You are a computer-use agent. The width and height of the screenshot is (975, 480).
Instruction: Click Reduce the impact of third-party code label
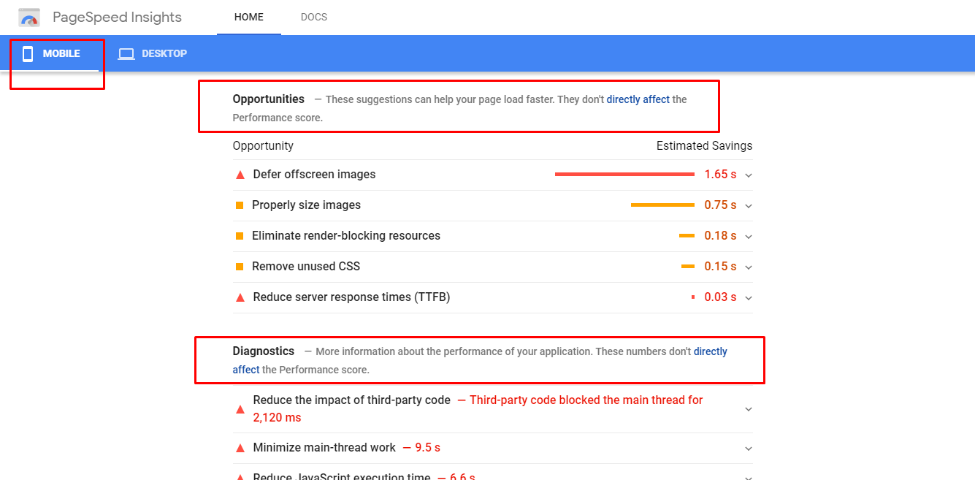tap(351, 400)
